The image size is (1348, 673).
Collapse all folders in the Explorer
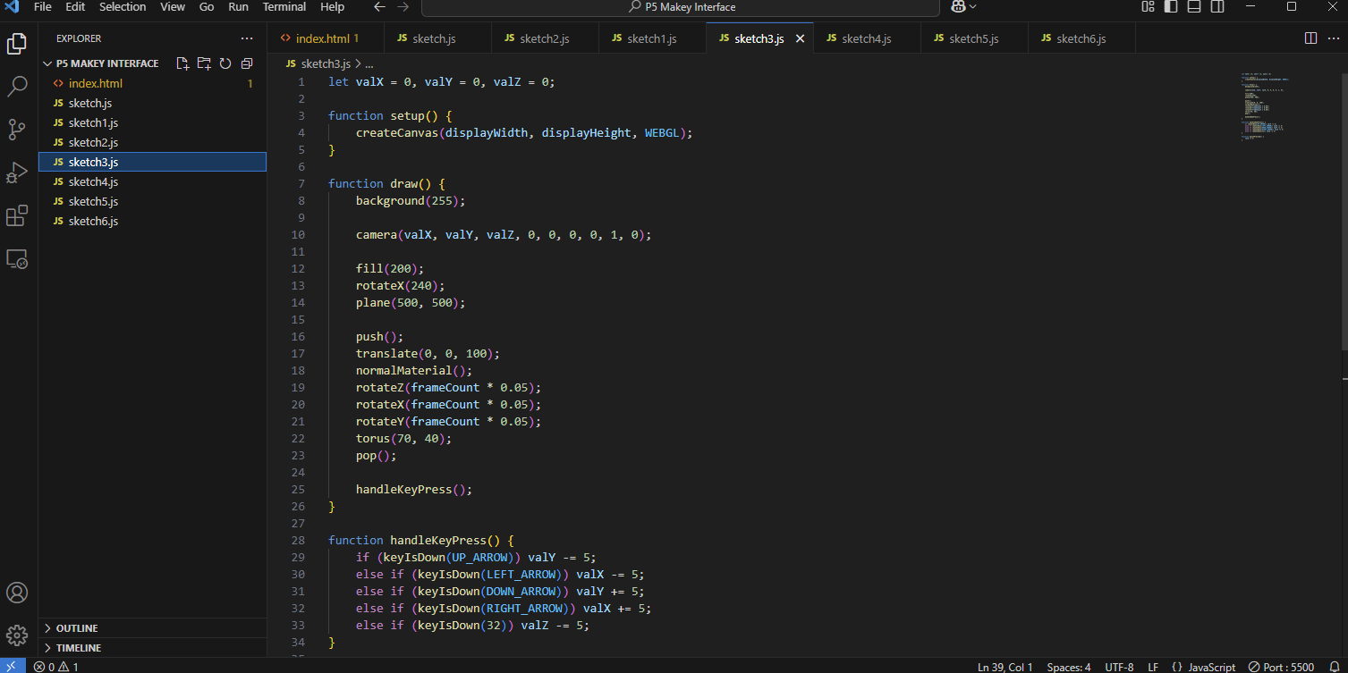(x=247, y=63)
